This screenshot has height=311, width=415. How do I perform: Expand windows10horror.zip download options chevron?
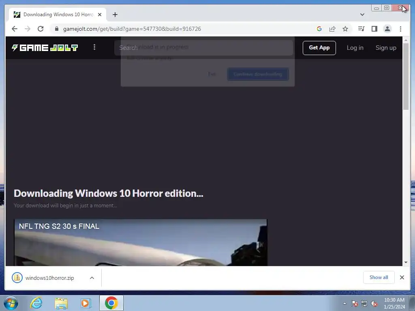[92, 278]
